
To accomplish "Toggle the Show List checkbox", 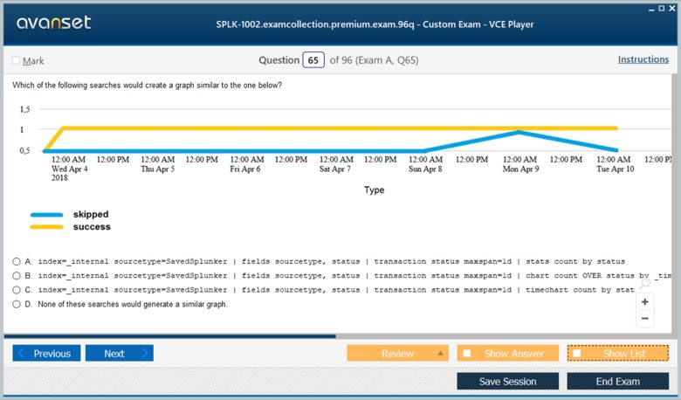I will coord(577,353).
